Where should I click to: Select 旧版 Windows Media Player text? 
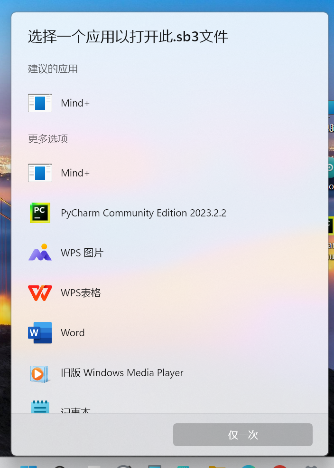pos(122,373)
